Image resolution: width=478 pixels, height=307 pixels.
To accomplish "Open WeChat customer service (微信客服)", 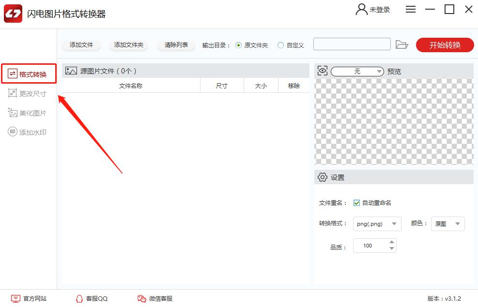I will coord(154,299).
